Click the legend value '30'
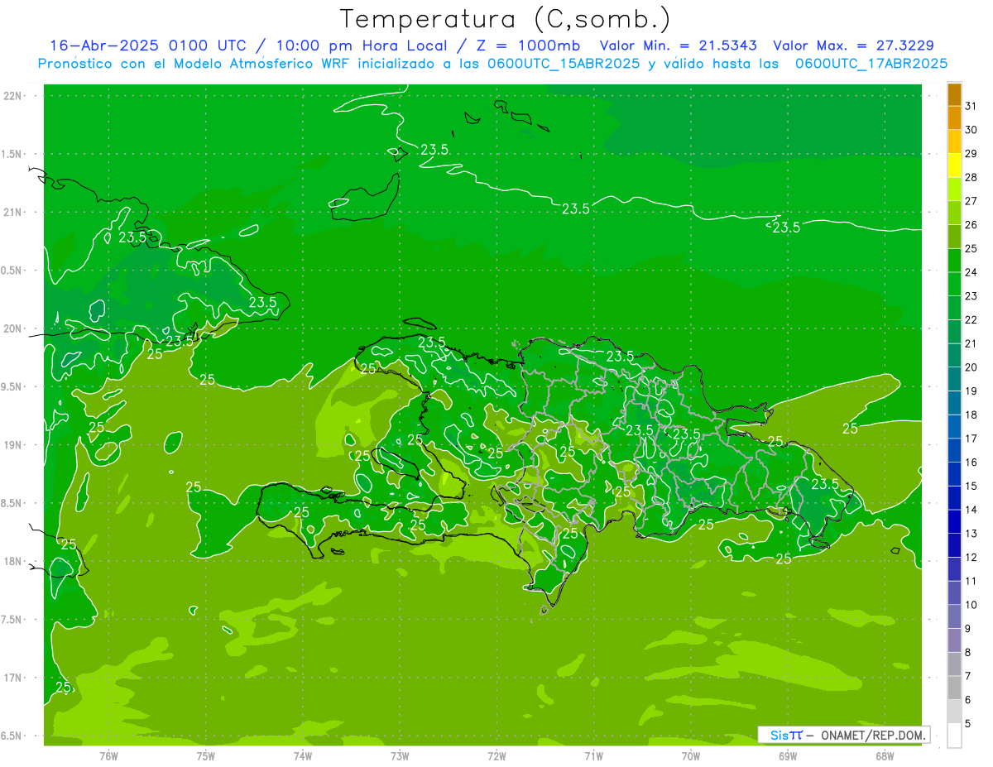993x767 pixels. point(971,129)
